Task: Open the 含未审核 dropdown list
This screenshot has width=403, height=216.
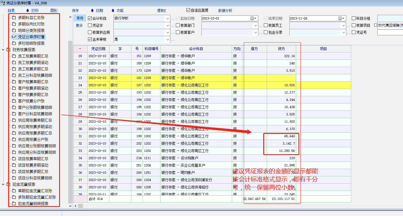Action: (167, 39)
